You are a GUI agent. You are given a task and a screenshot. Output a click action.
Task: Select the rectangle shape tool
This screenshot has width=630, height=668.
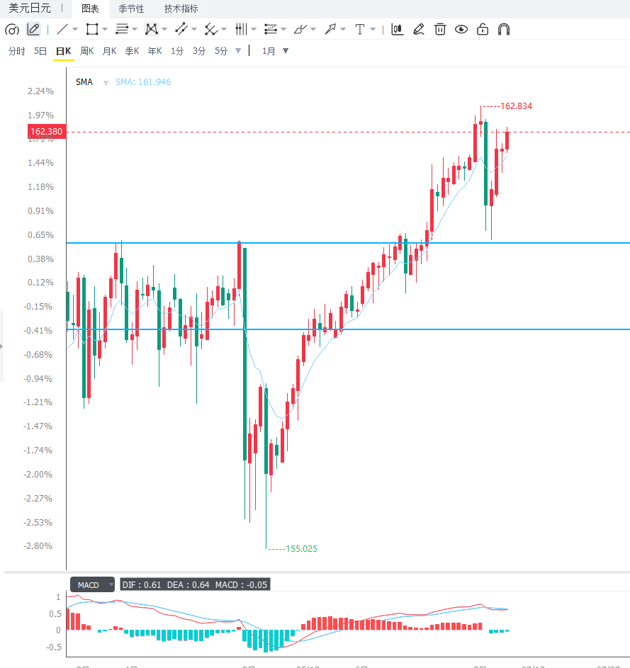92,29
